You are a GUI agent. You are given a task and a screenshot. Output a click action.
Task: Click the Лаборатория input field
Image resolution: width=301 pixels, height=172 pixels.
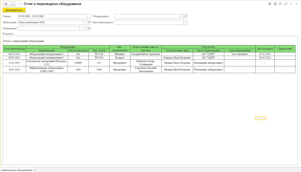pyautogui.click(x=49, y=28)
